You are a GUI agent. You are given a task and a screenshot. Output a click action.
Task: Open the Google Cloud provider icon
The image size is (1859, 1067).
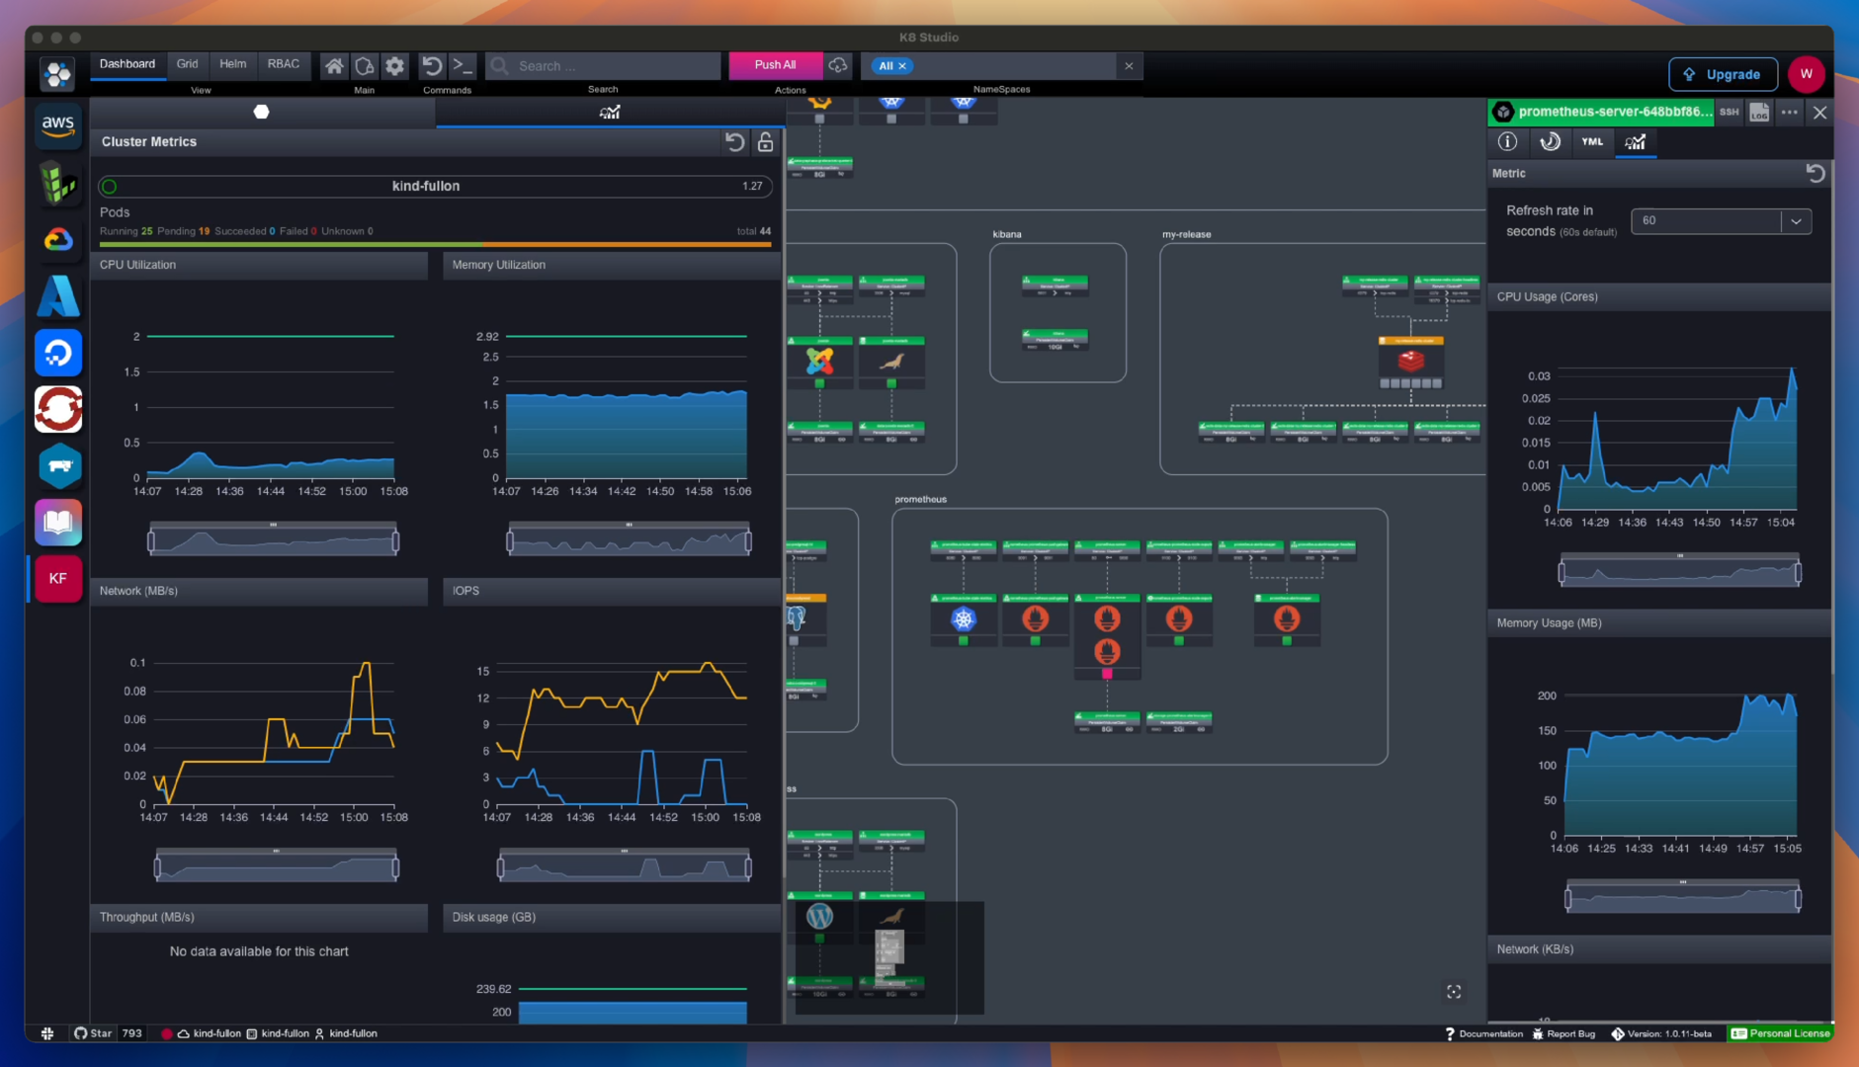click(x=57, y=240)
